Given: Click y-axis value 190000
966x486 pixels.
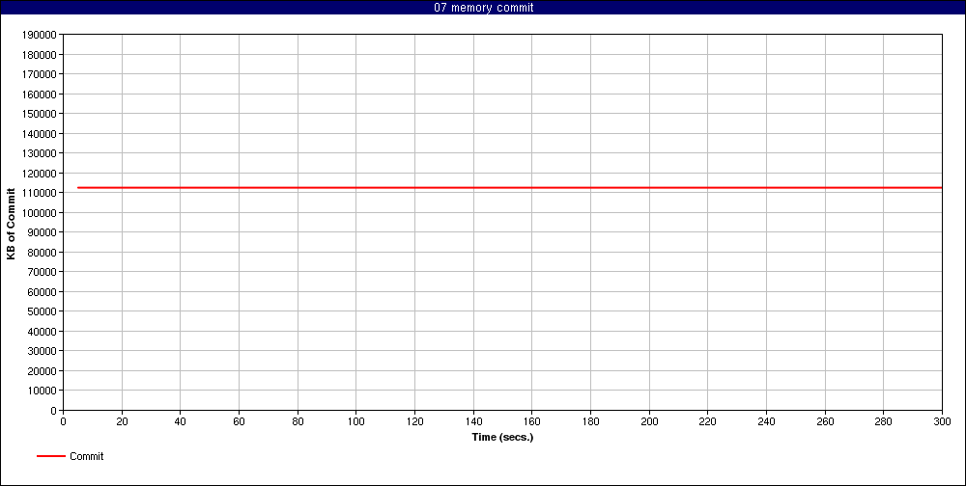Looking at the screenshot, I should 40,35.
